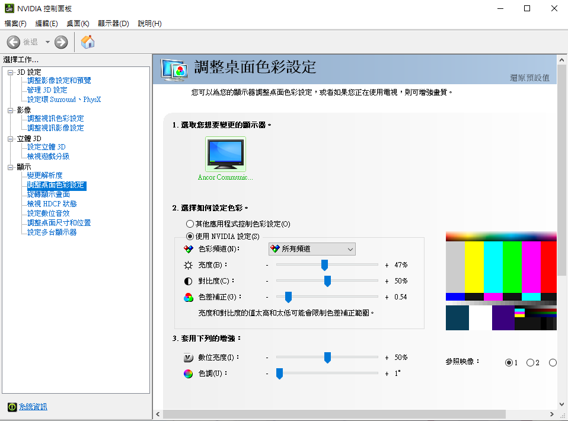Click the color channel RGB gem icon
This screenshot has width=568, height=421.
[189, 249]
